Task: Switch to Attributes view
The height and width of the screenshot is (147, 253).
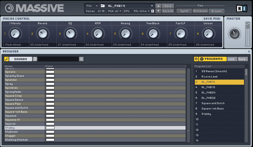Action: click(200, 11)
